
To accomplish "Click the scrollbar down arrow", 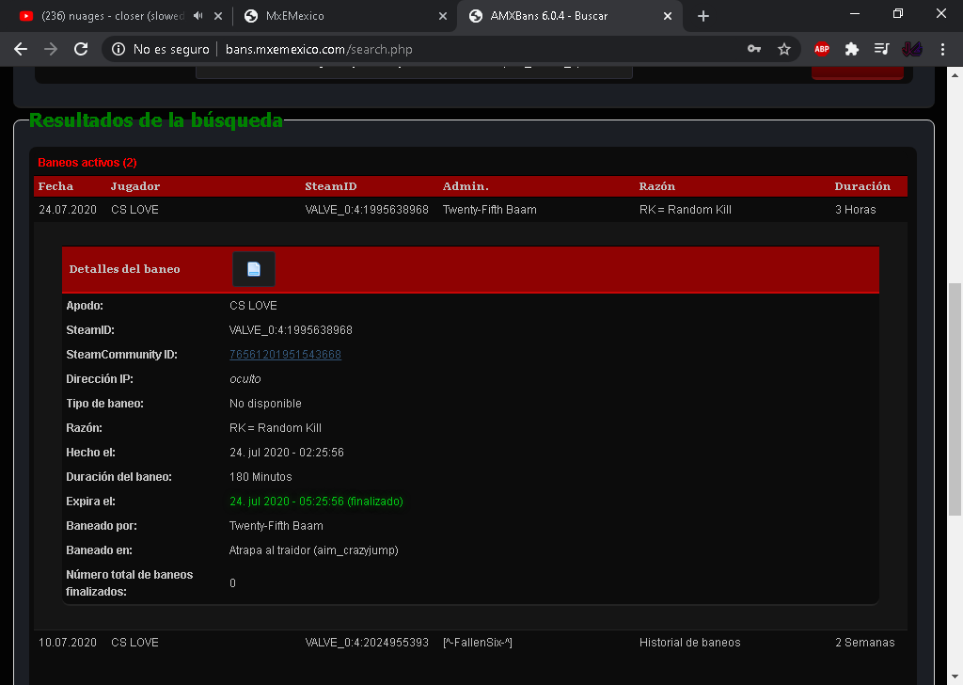I will point(955,677).
